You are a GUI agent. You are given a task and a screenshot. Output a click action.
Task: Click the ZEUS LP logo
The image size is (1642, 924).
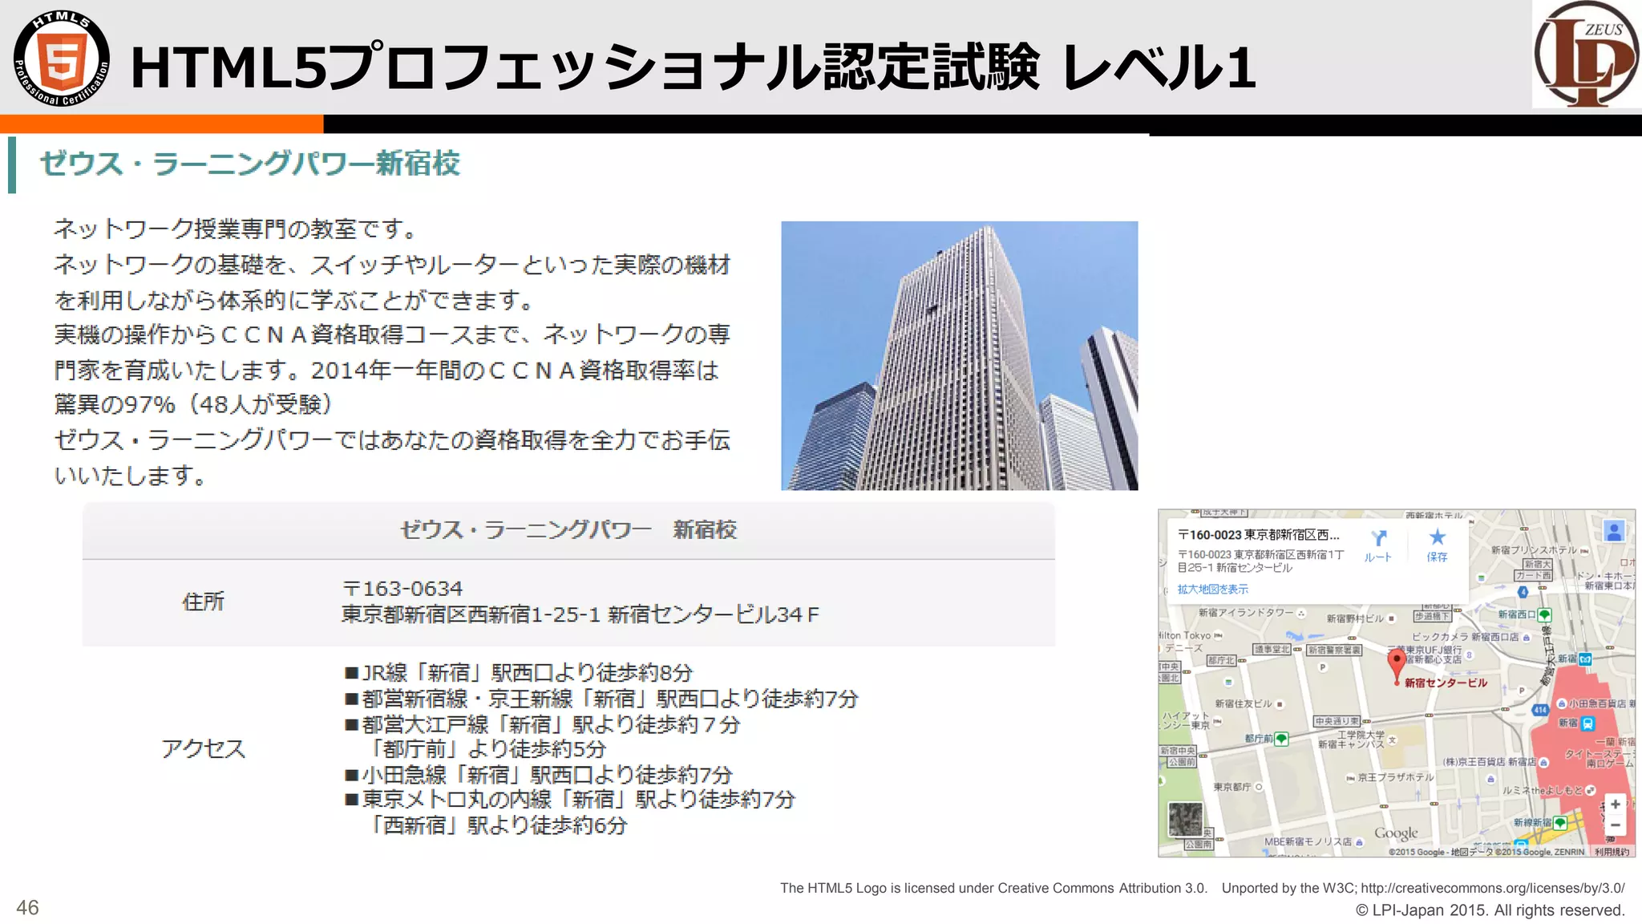click(1586, 55)
